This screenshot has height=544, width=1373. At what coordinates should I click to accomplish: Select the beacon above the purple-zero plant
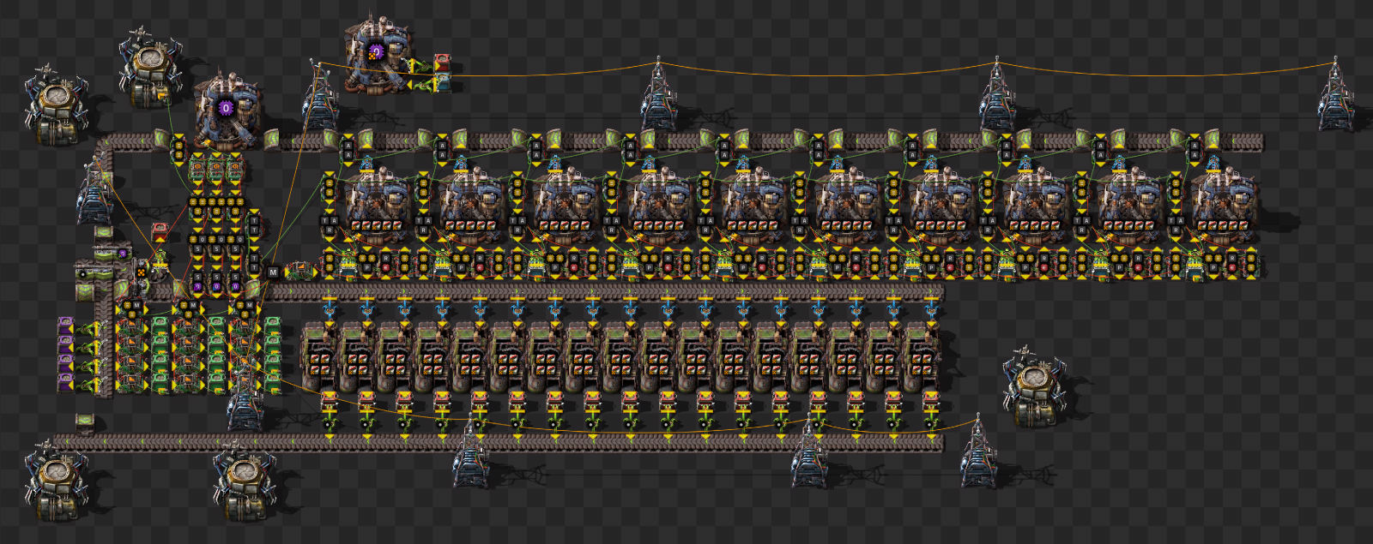[x=151, y=70]
